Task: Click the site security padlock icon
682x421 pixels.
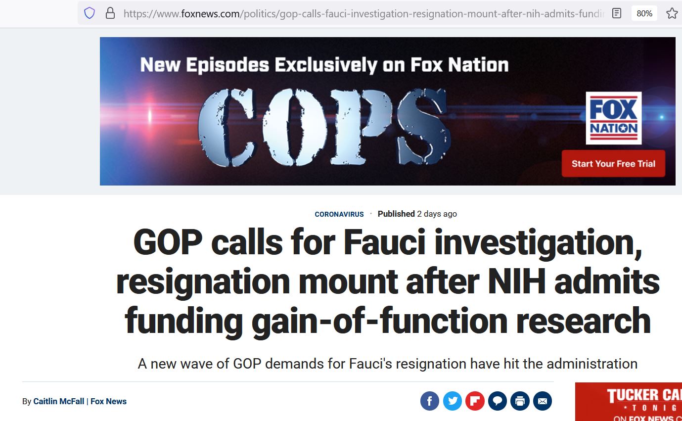Action: point(110,13)
